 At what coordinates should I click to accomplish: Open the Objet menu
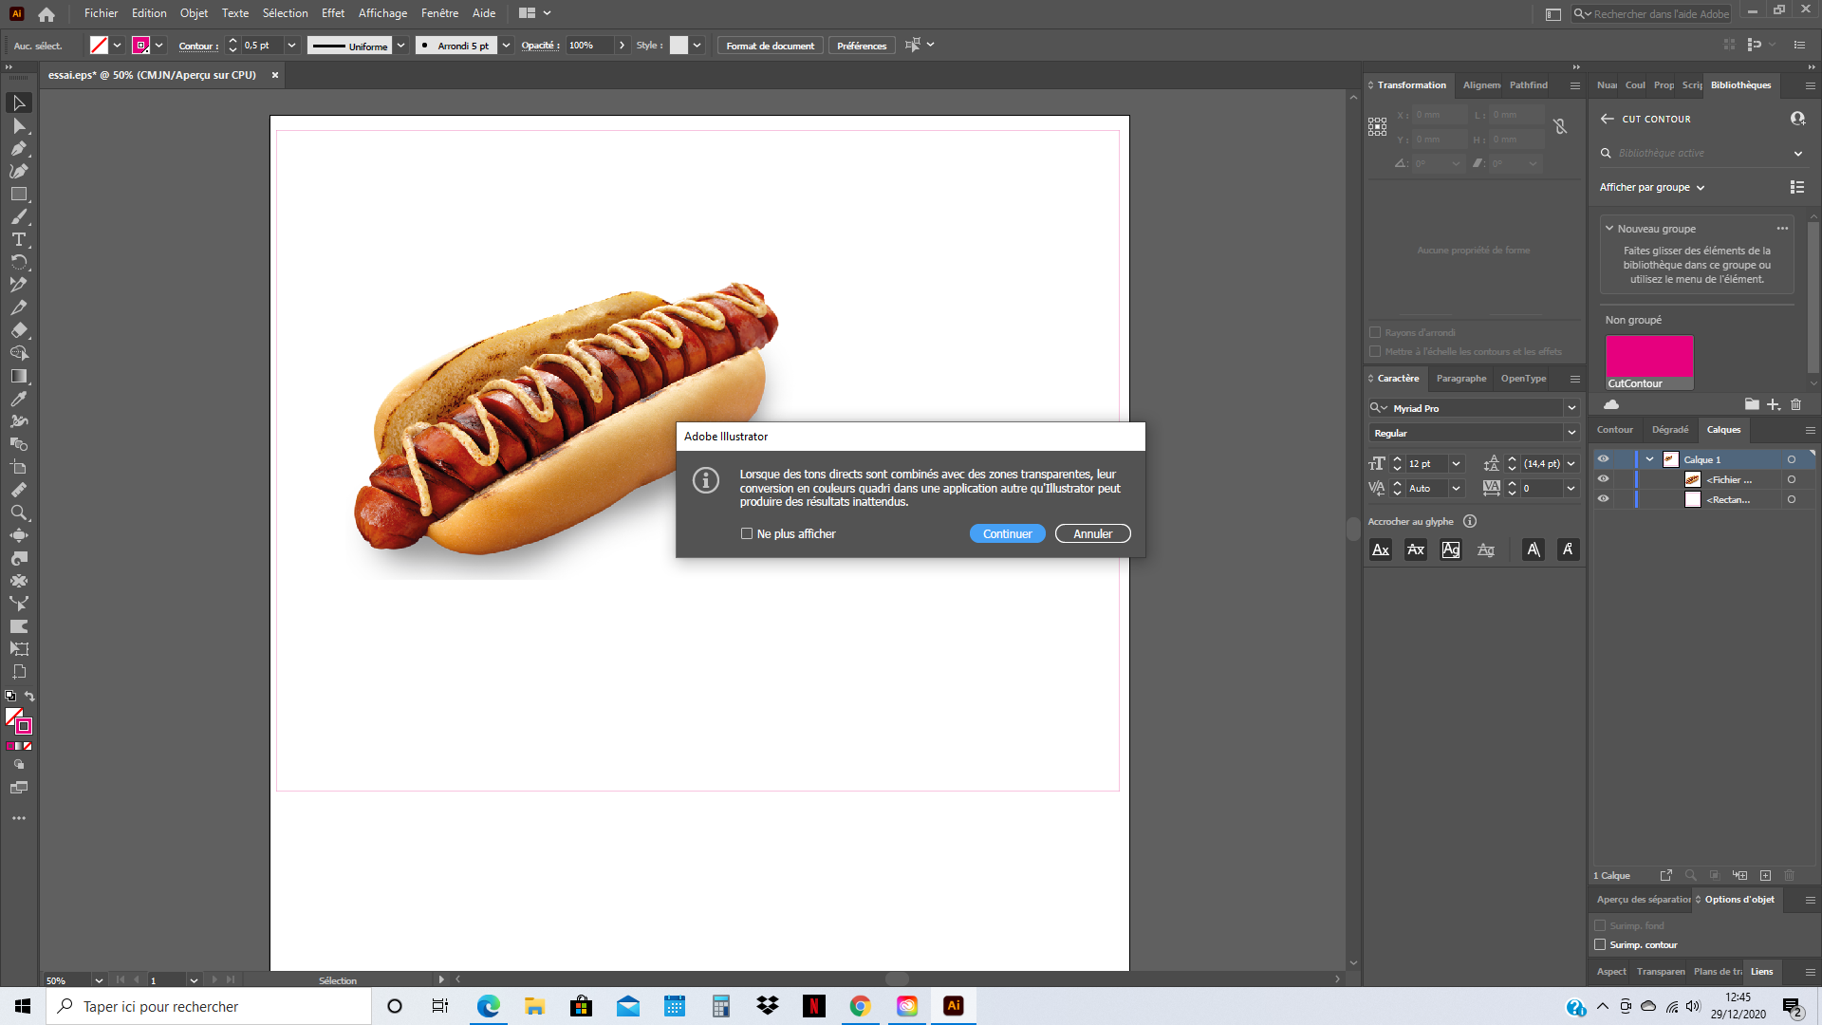[194, 13]
